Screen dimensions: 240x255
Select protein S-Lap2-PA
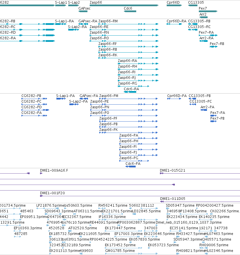(x=74, y=104)
